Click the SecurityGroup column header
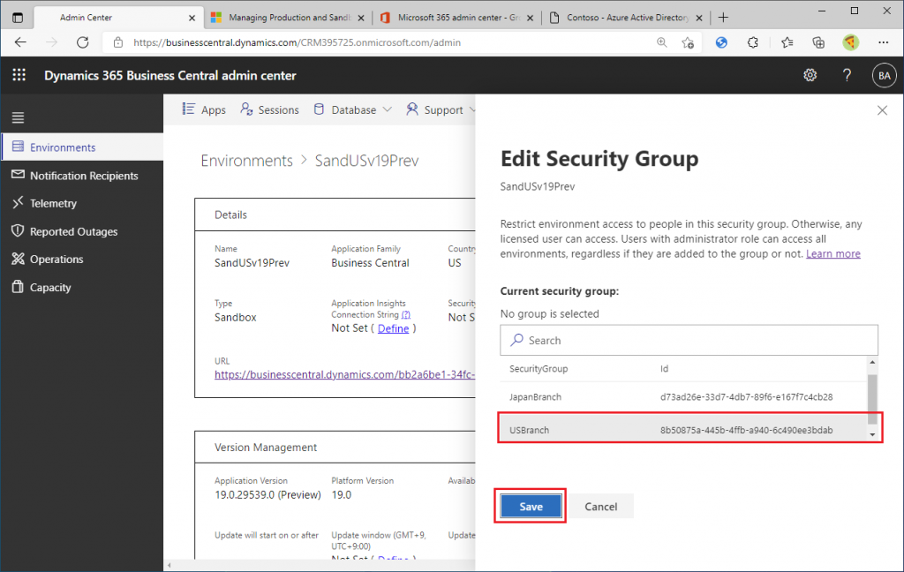Screen dimensions: 904x572 pos(539,368)
